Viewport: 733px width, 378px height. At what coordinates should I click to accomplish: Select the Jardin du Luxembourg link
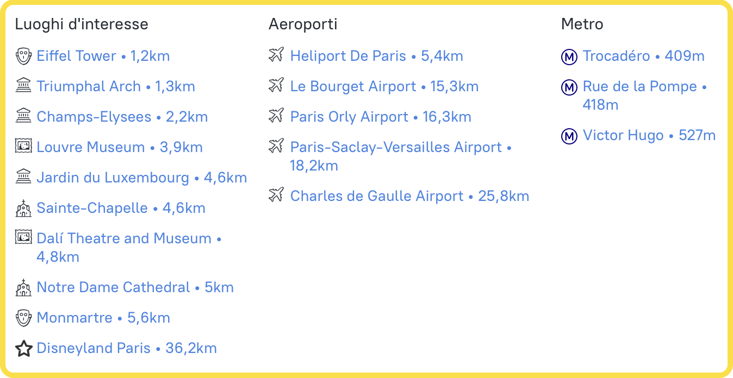[113, 178]
